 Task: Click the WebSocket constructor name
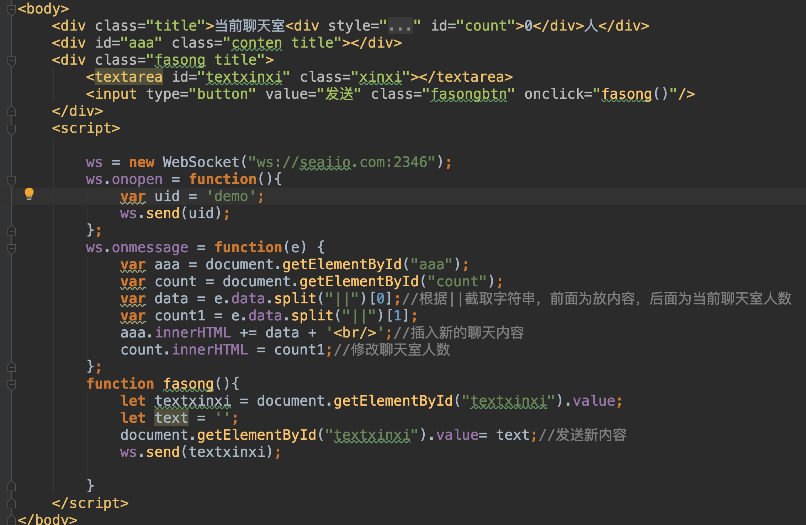pos(201,162)
